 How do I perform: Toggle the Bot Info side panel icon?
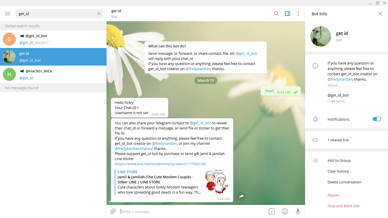287,13
